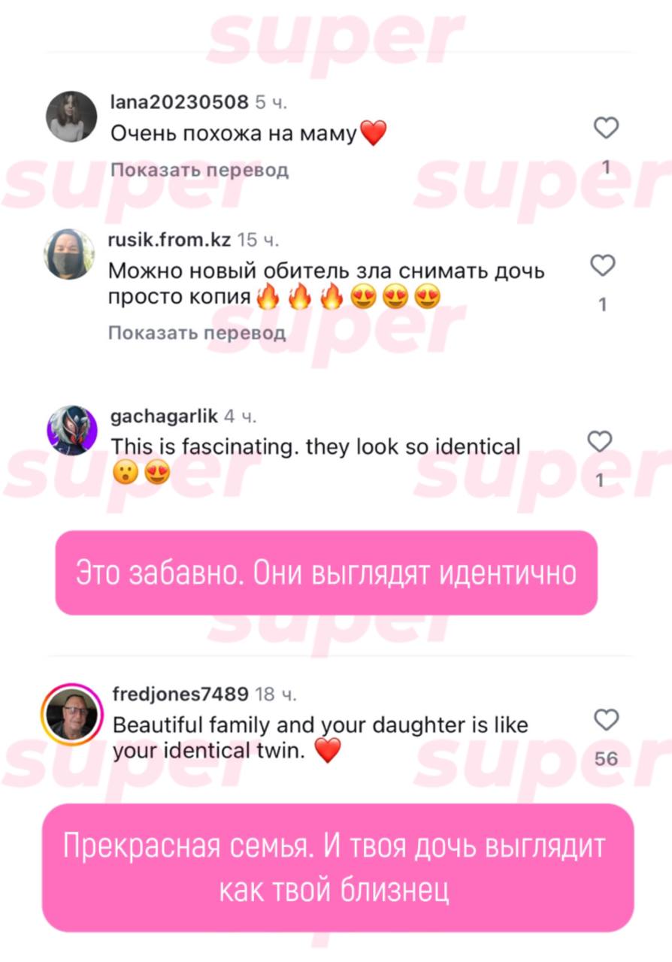
Task: Open fredjones7489's story-ringed avatar
Action: click(x=71, y=714)
